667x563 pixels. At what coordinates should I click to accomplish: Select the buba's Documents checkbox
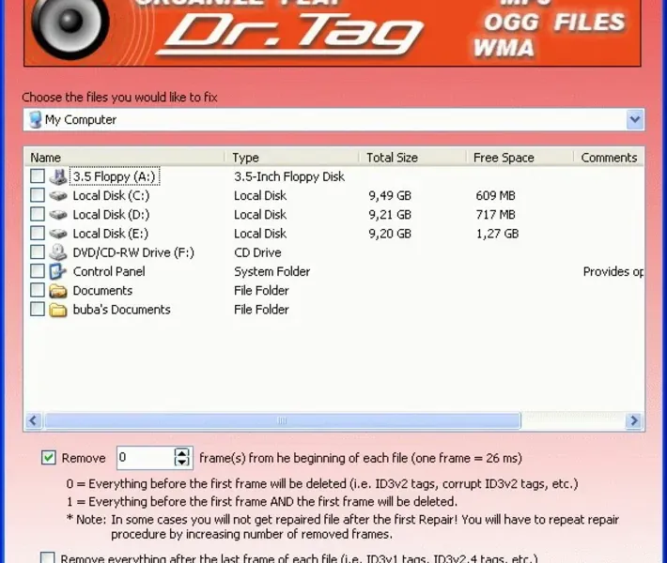pyautogui.click(x=38, y=309)
